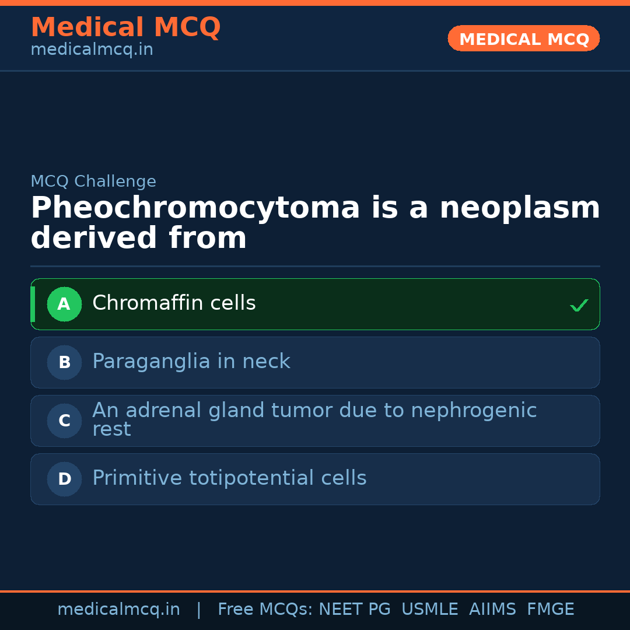Click the D letter circle icon

pyautogui.click(x=64, y=479)
